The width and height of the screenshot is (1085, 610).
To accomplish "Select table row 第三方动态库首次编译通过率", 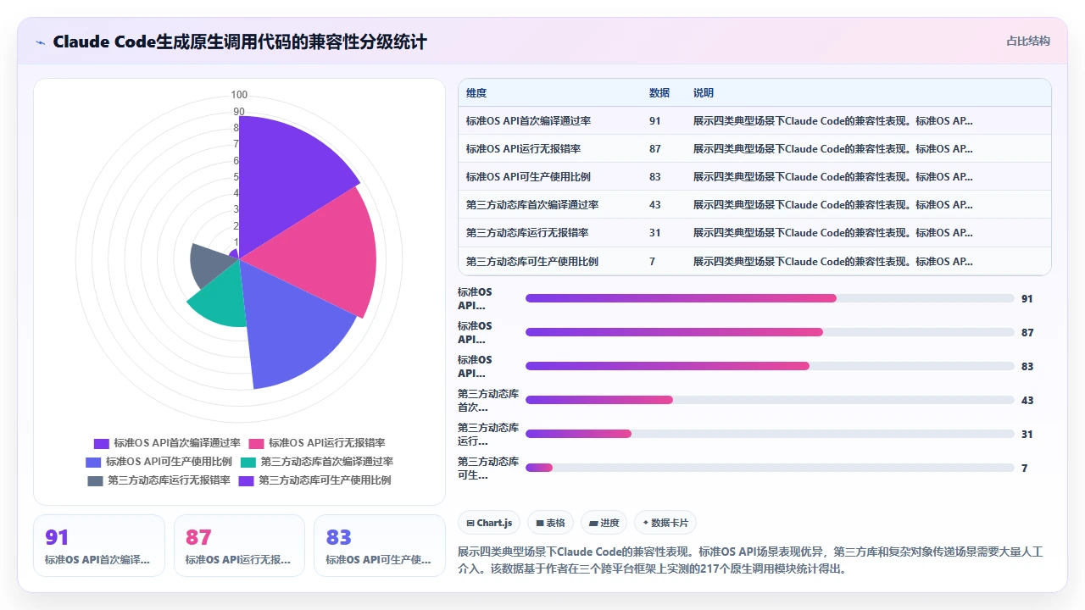I will (754, 205).
